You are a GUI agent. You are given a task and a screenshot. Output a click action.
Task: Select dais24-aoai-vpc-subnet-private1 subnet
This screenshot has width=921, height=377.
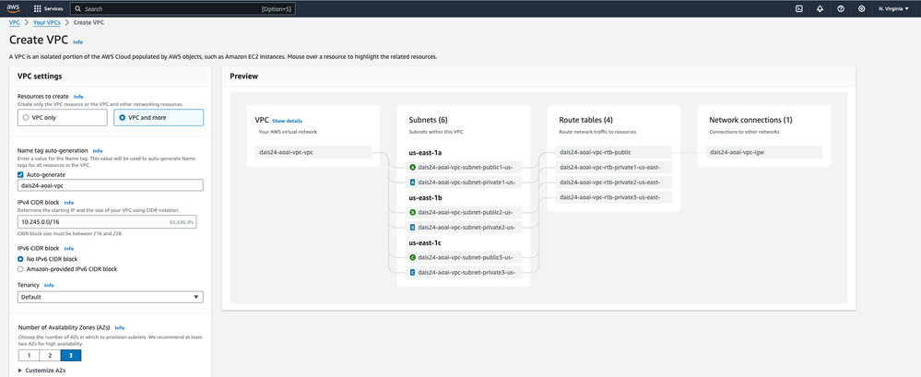coord(464,183)
